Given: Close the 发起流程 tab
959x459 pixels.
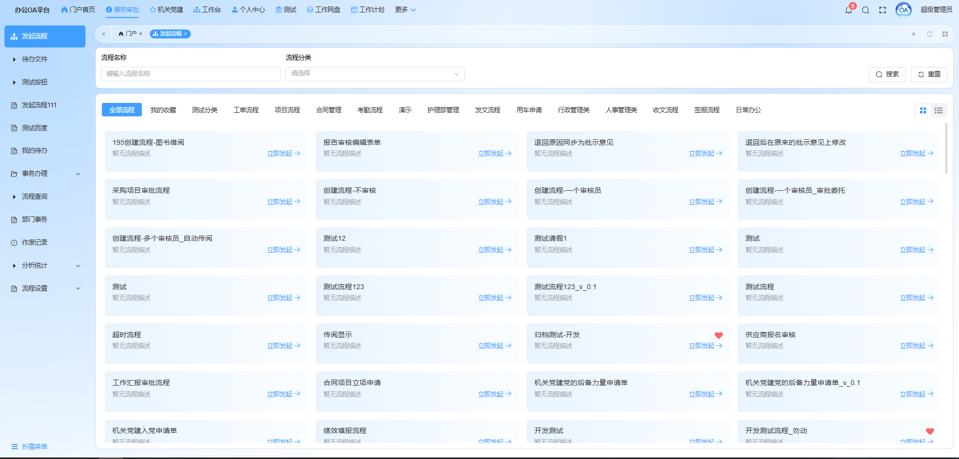Looking at the screenshot, I should pyautogui.click(x=186, y=34).
